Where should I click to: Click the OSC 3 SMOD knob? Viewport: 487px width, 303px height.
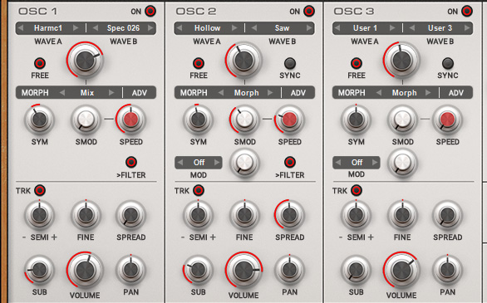click(402, 120)
